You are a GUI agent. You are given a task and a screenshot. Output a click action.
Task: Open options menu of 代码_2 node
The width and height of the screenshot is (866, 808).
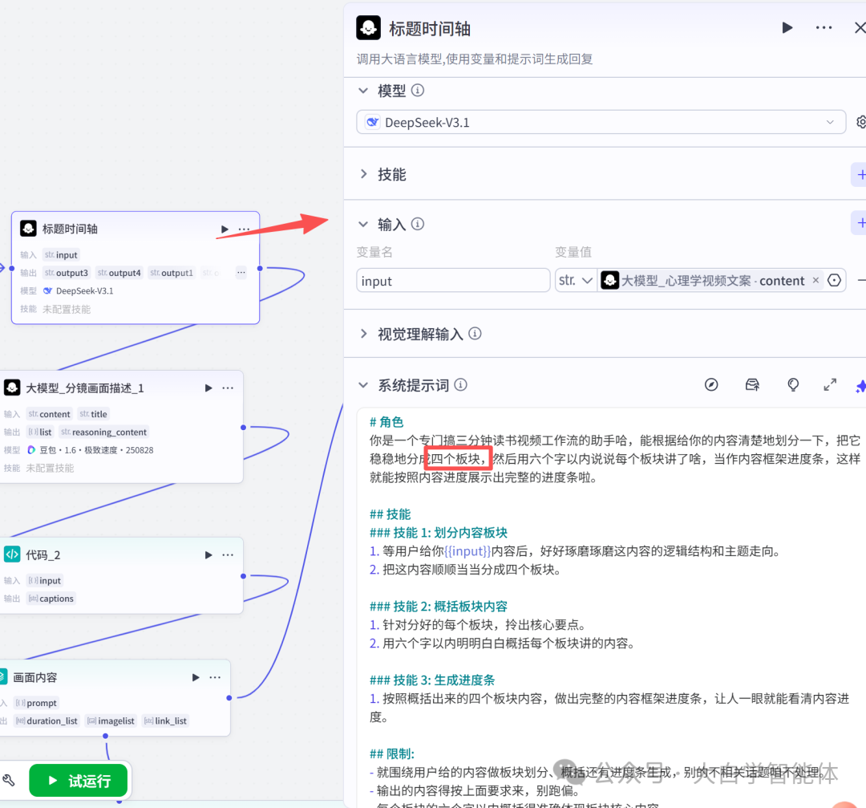tap(228, 555)
